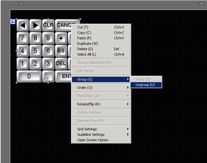
Task: Click bottom-left selection handle of keypad
Action: tap(17, 83)
